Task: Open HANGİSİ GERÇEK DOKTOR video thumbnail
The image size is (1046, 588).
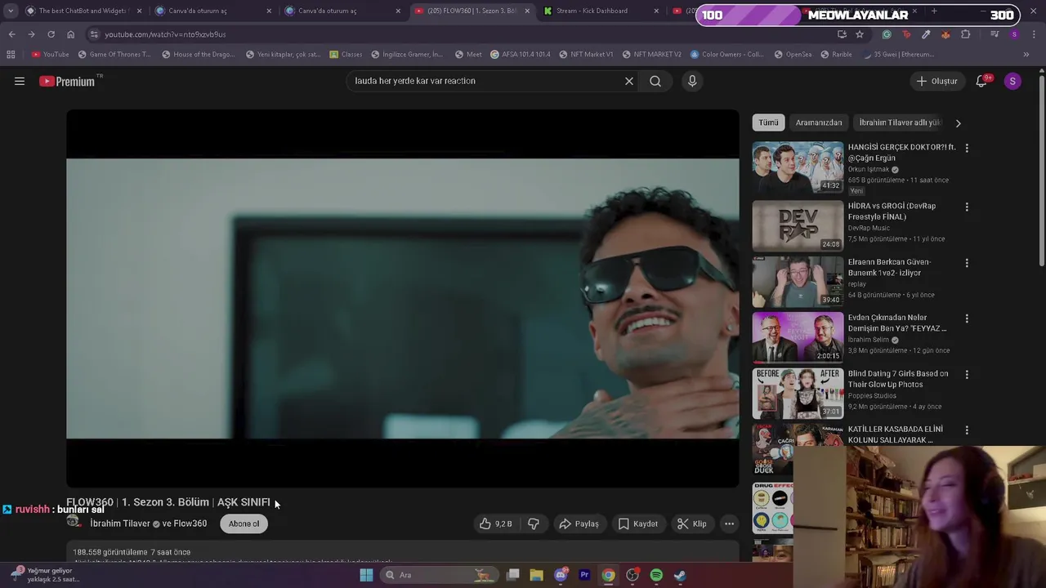Action: click(x=798, y=167)
